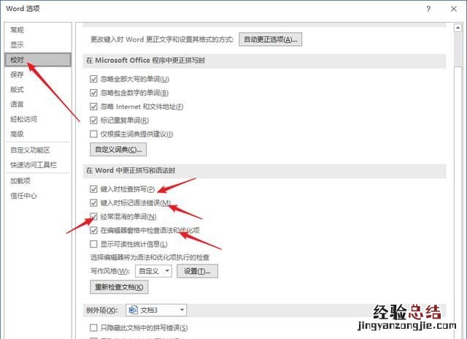Click the scrollbar up arrow
The width and height of the screenshot is (467, 339).
click(x=458, y=28)
